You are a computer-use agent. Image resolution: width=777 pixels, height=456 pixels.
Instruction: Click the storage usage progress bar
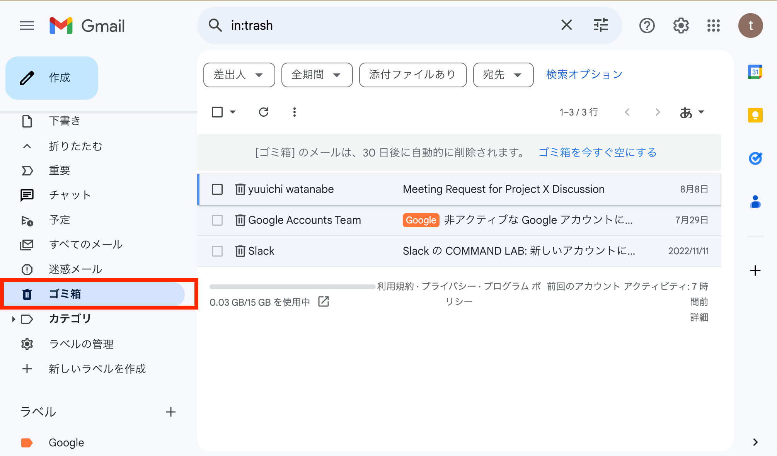point(292,287)
